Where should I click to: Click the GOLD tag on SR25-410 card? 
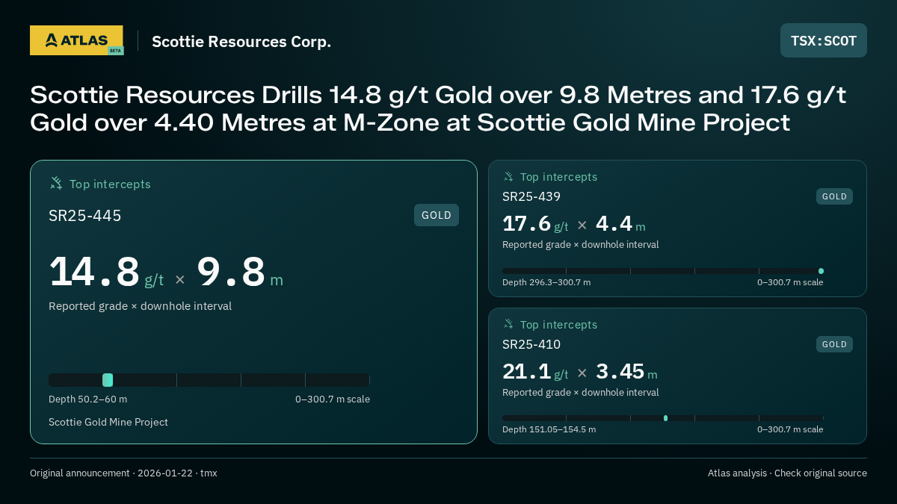pos(834,344)
